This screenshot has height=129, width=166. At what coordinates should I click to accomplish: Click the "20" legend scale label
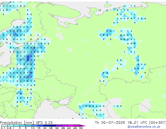pos(45,128)
